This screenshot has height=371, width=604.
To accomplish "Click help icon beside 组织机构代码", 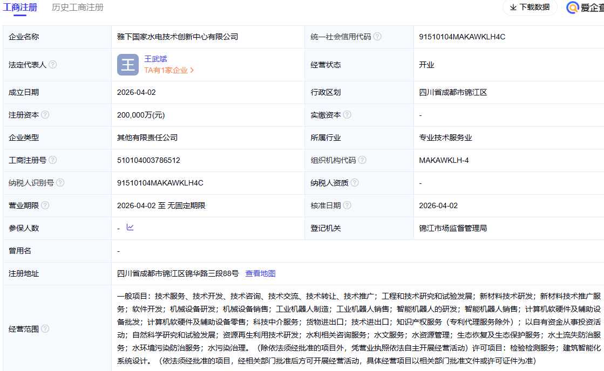I will [x=362, y=160].
